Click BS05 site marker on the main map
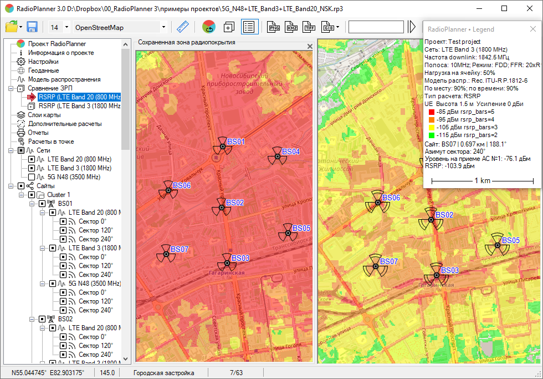 click(498, 245)
